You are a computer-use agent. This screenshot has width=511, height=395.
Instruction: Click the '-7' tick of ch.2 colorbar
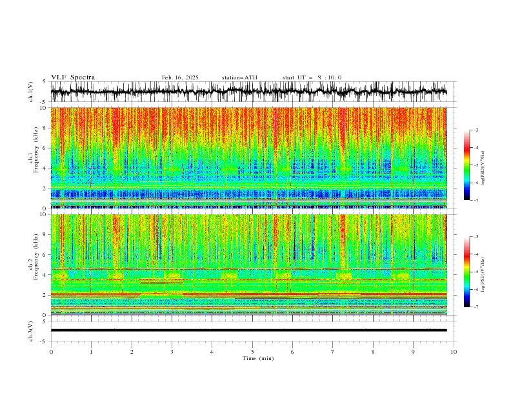click(x=476, y=307)
